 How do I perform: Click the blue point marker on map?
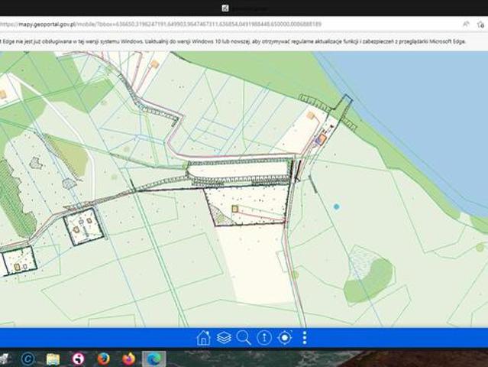coord(336,206)
